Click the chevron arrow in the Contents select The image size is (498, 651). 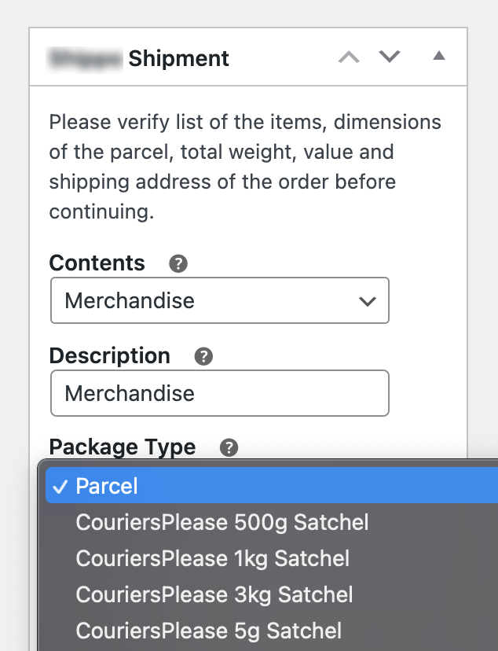367,301
